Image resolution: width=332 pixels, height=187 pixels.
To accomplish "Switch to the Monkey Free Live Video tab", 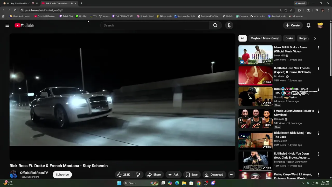I will pos(19,3).
